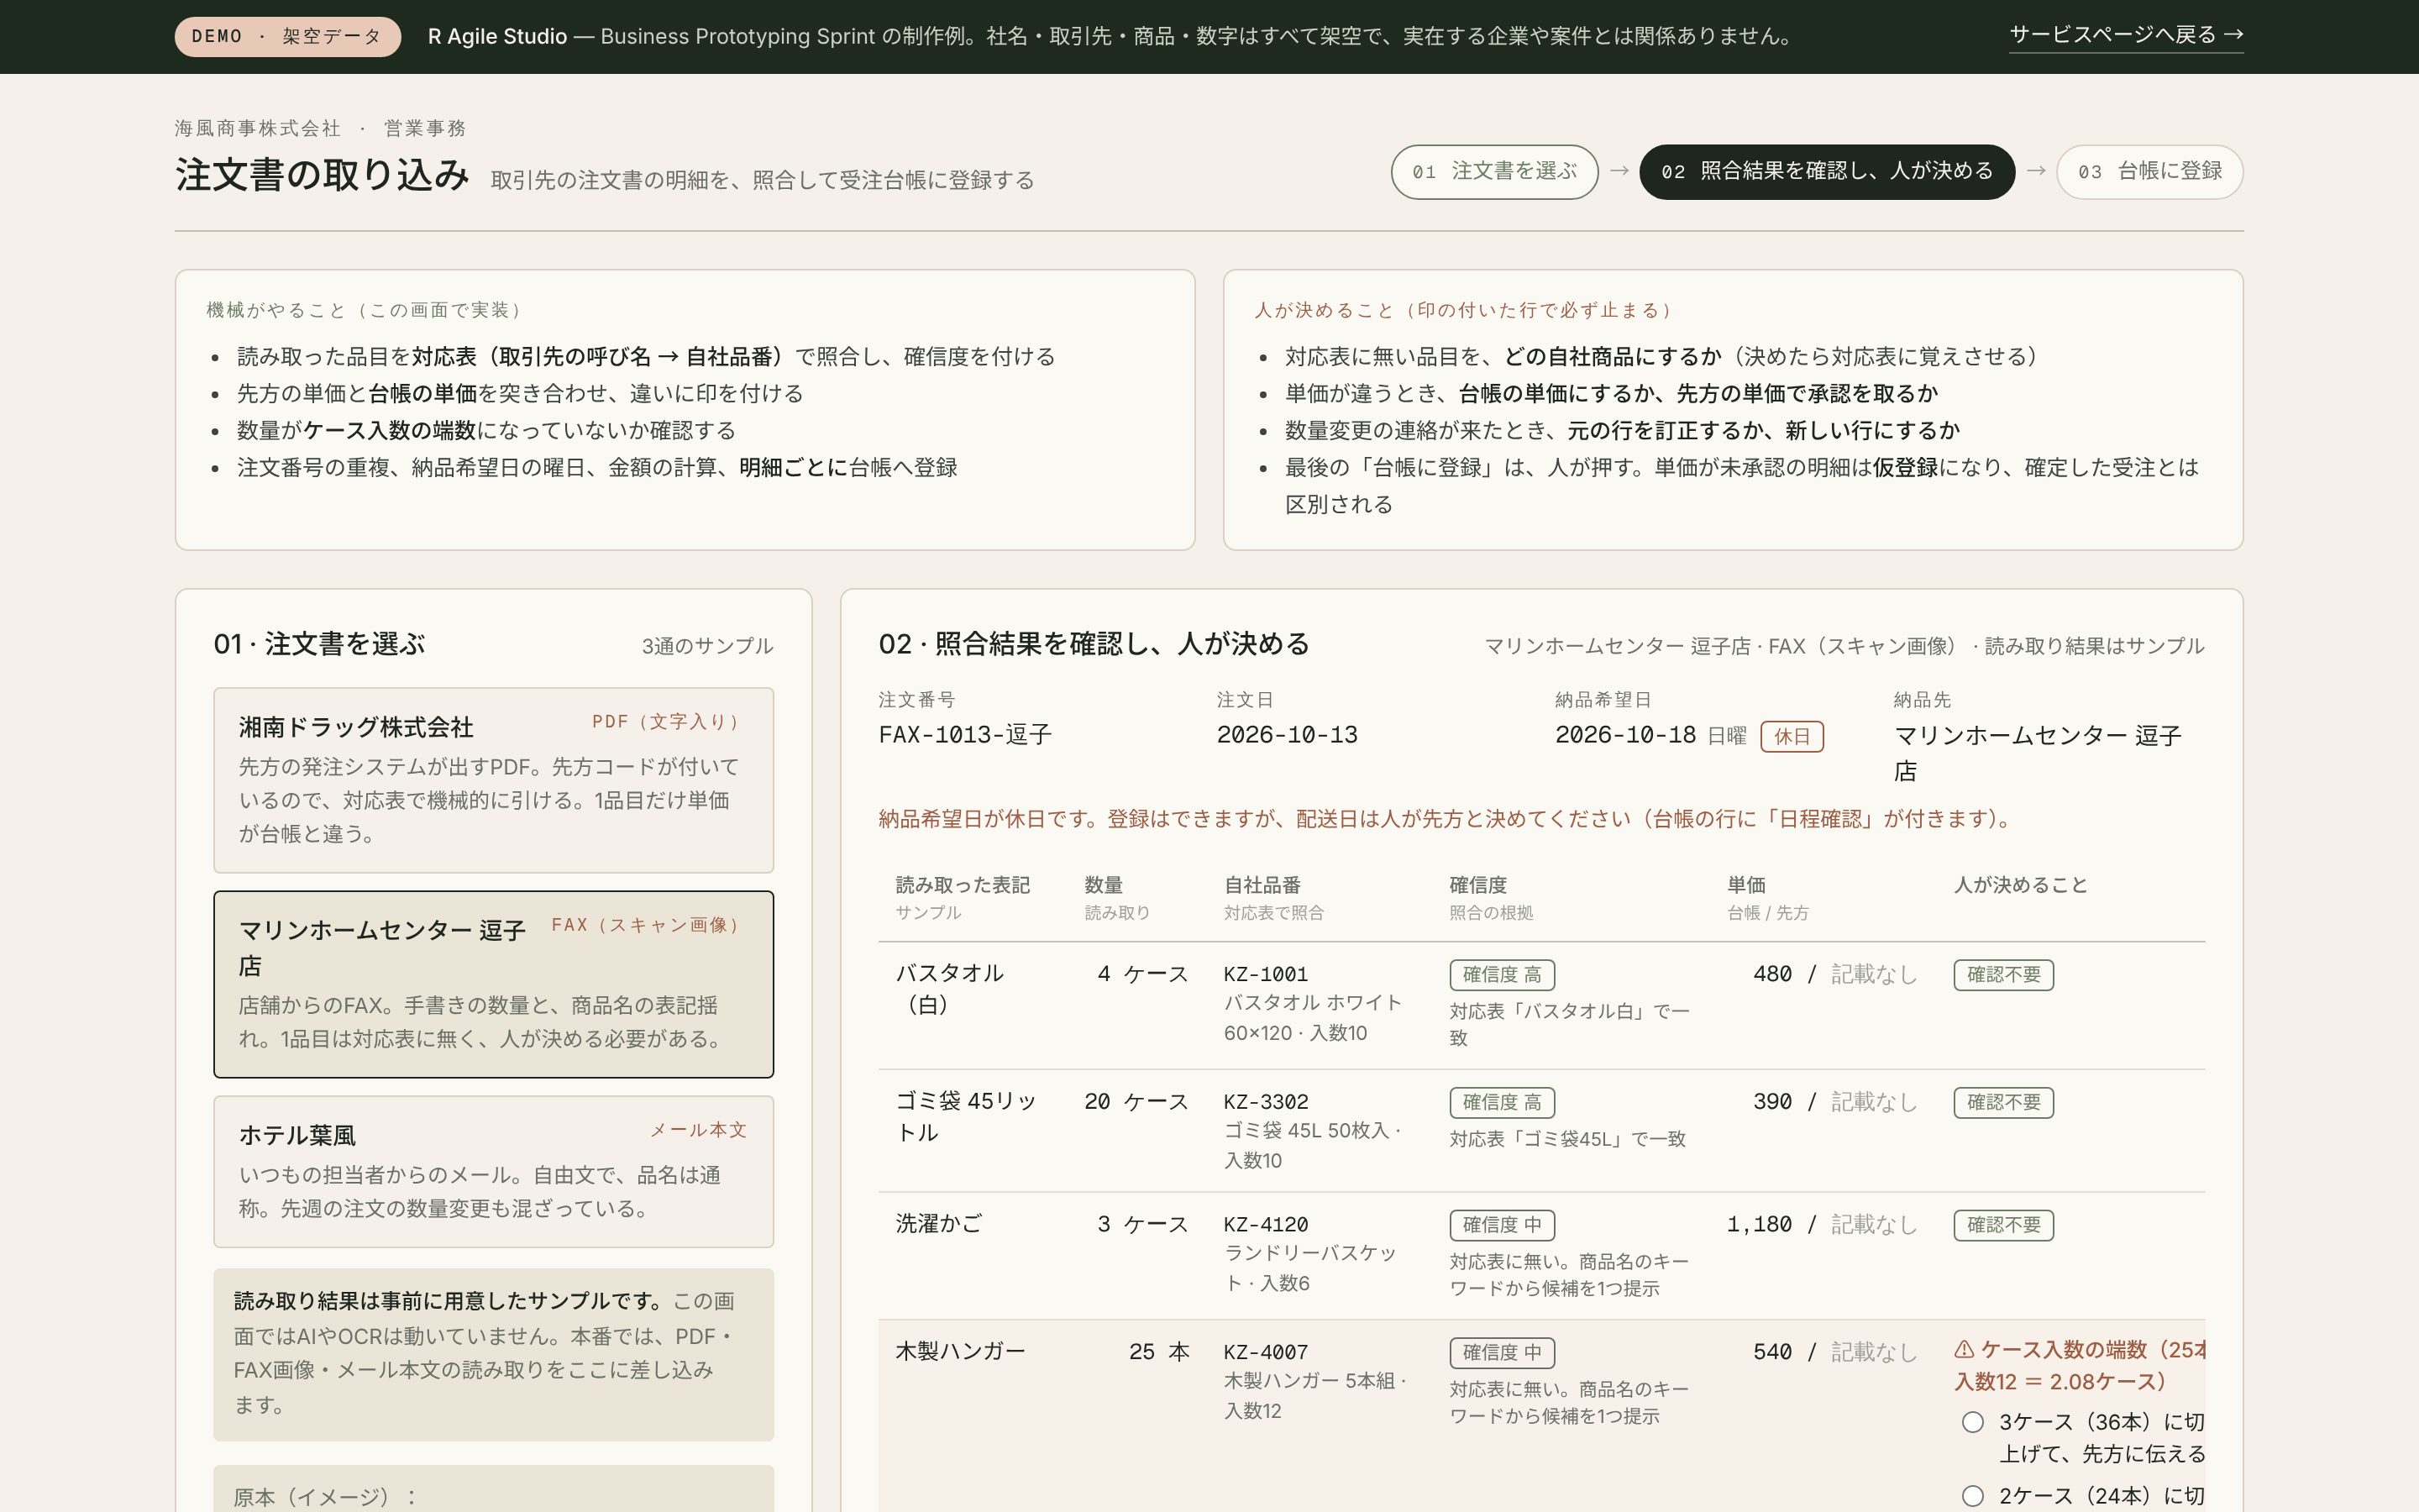The width and height of the screenshot is (2419, 1512).
Task: Click 確信度 中 badge in 洗濯かご row
Action: click(x=1502, y=1225)
